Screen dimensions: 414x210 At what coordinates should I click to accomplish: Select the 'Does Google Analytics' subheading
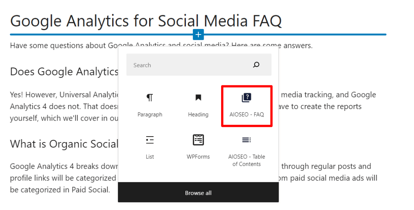coord(64,72)
